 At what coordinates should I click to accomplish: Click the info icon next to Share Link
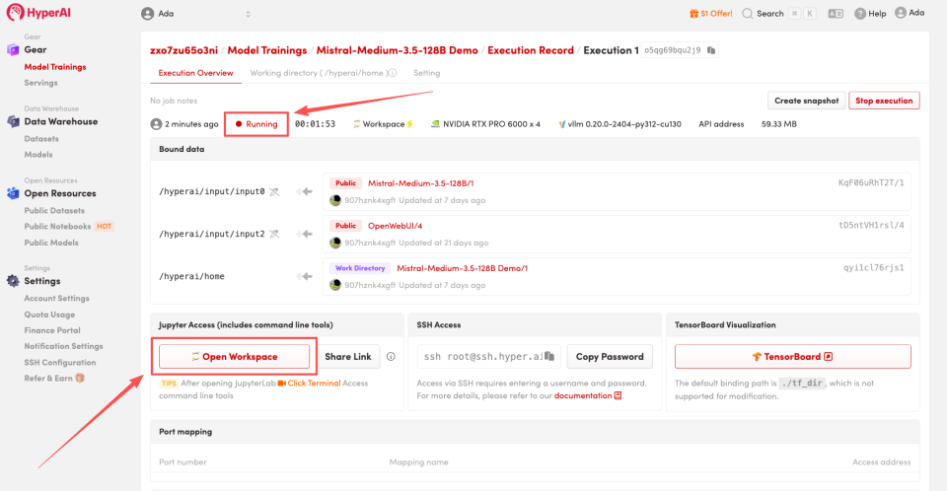pyautogui.click(x=391, y=356)
